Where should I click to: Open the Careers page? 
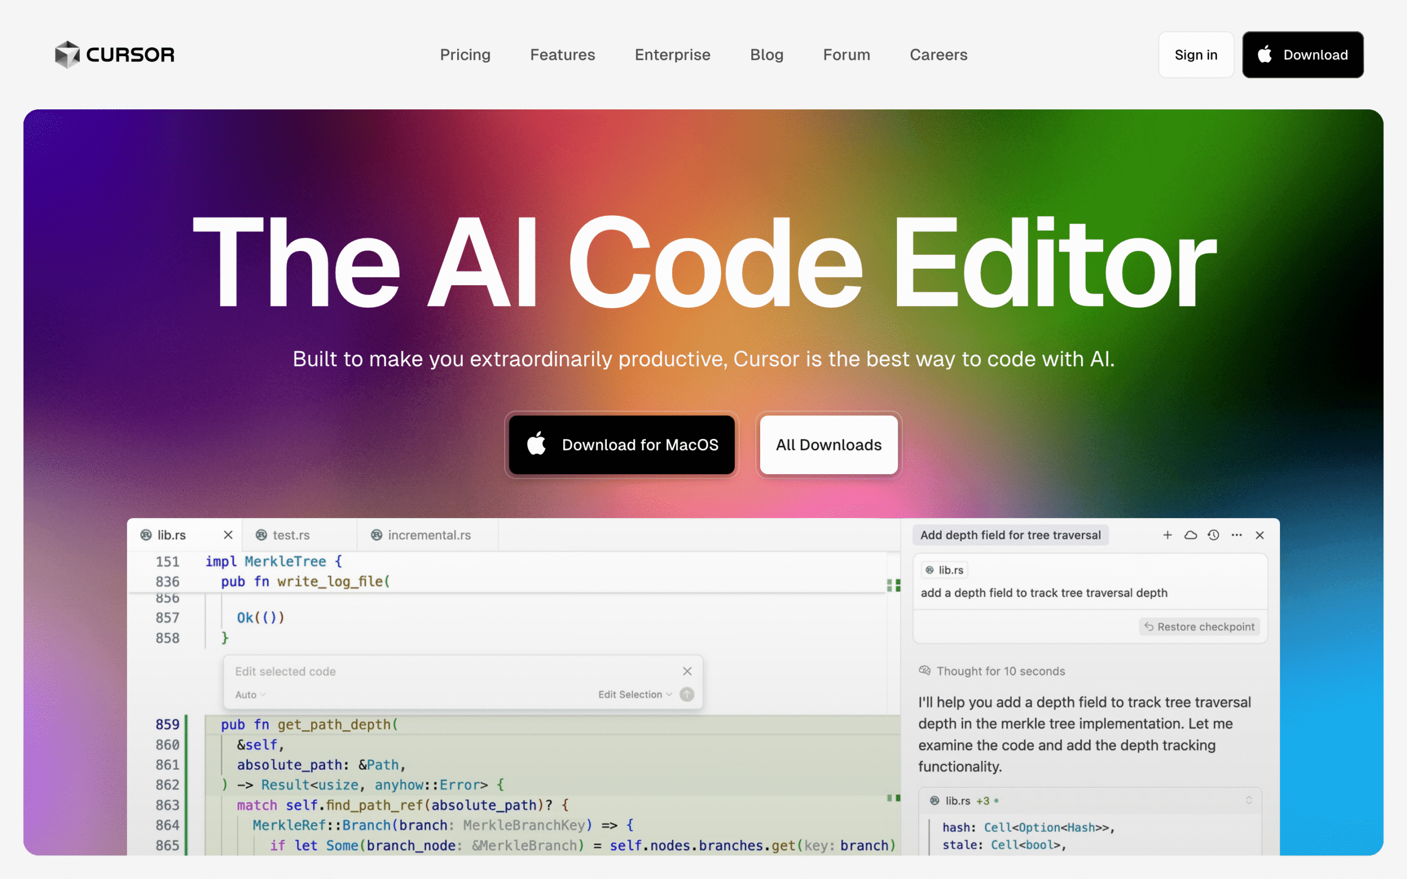[x=938, y=54]
